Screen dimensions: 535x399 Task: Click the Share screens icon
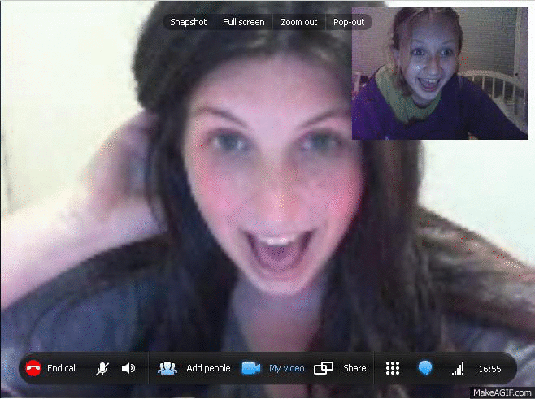[324, 368]
